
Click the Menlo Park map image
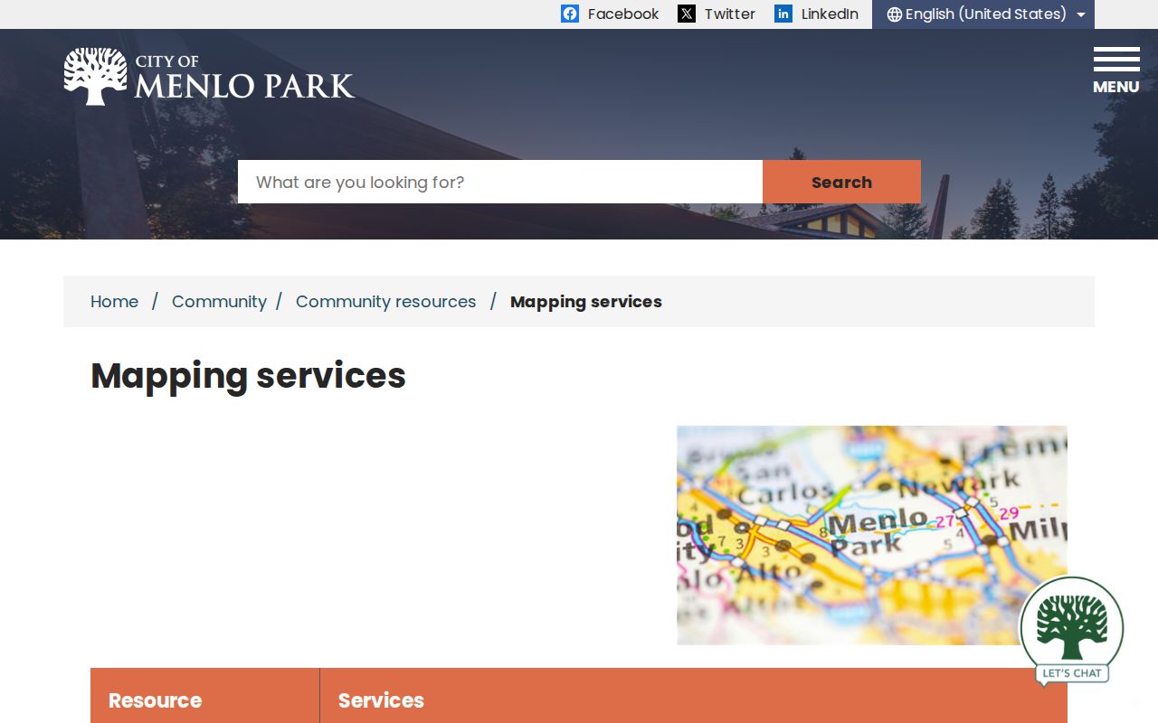[x=872, y=535]
